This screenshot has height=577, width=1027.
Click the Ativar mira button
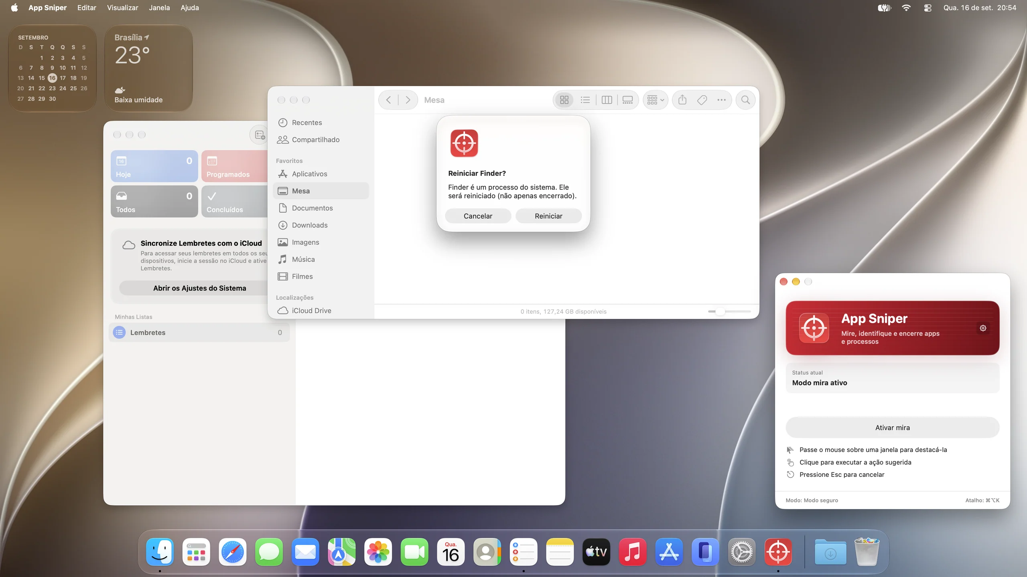892,428
